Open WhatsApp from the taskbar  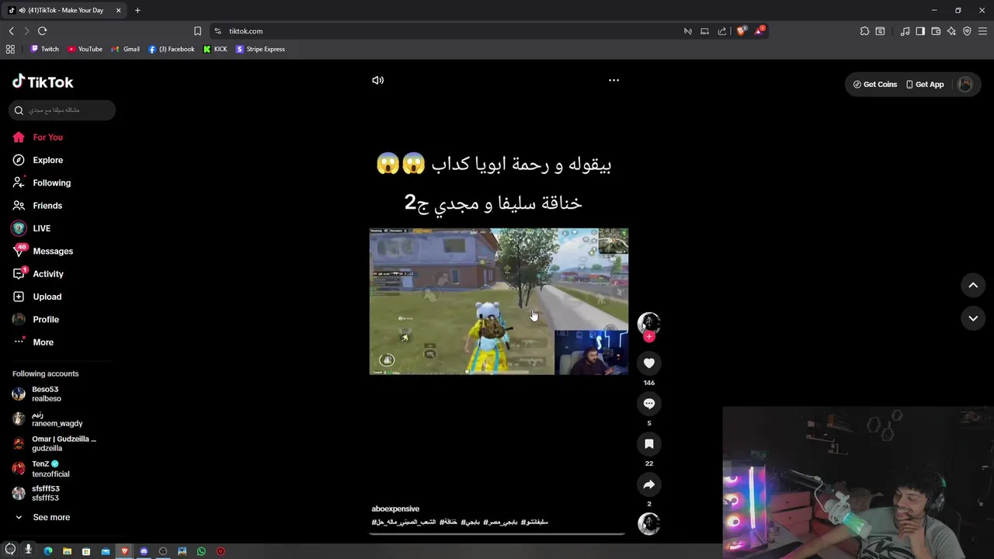[x=201, y=551]
